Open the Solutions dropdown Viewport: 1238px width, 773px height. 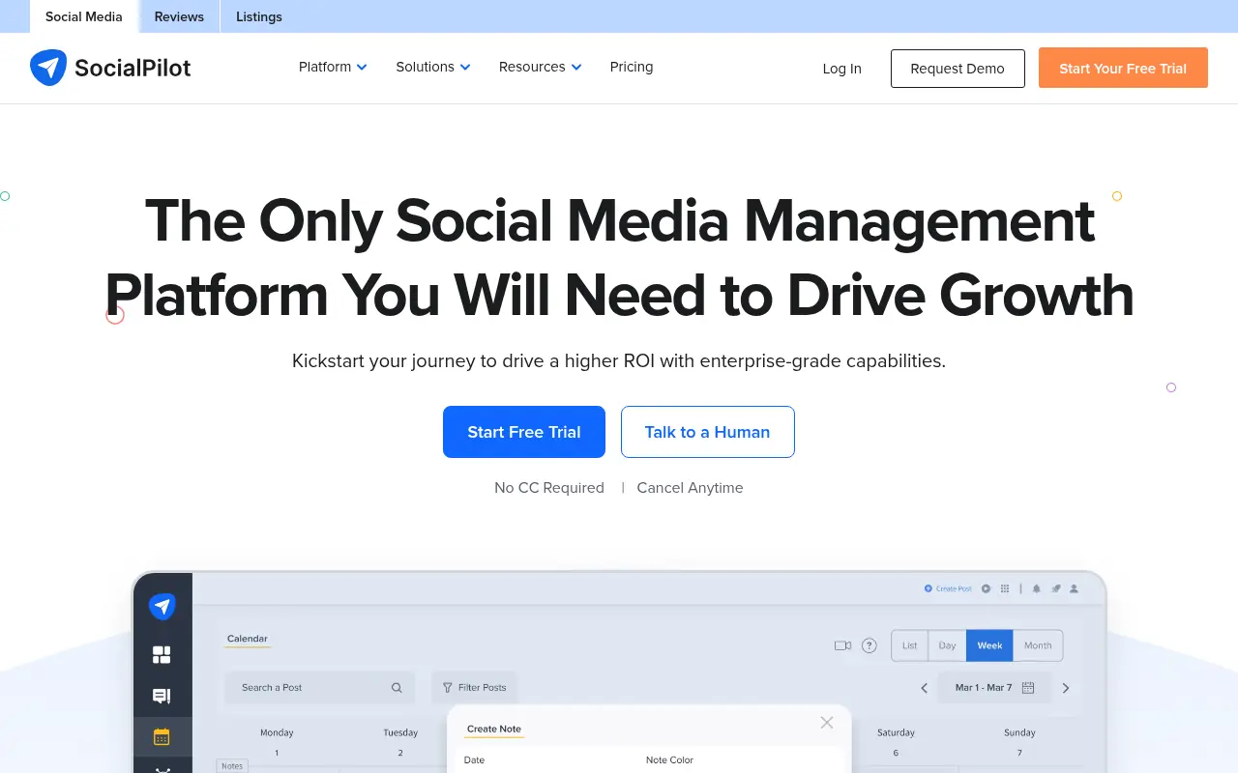(x=432, y=67)
